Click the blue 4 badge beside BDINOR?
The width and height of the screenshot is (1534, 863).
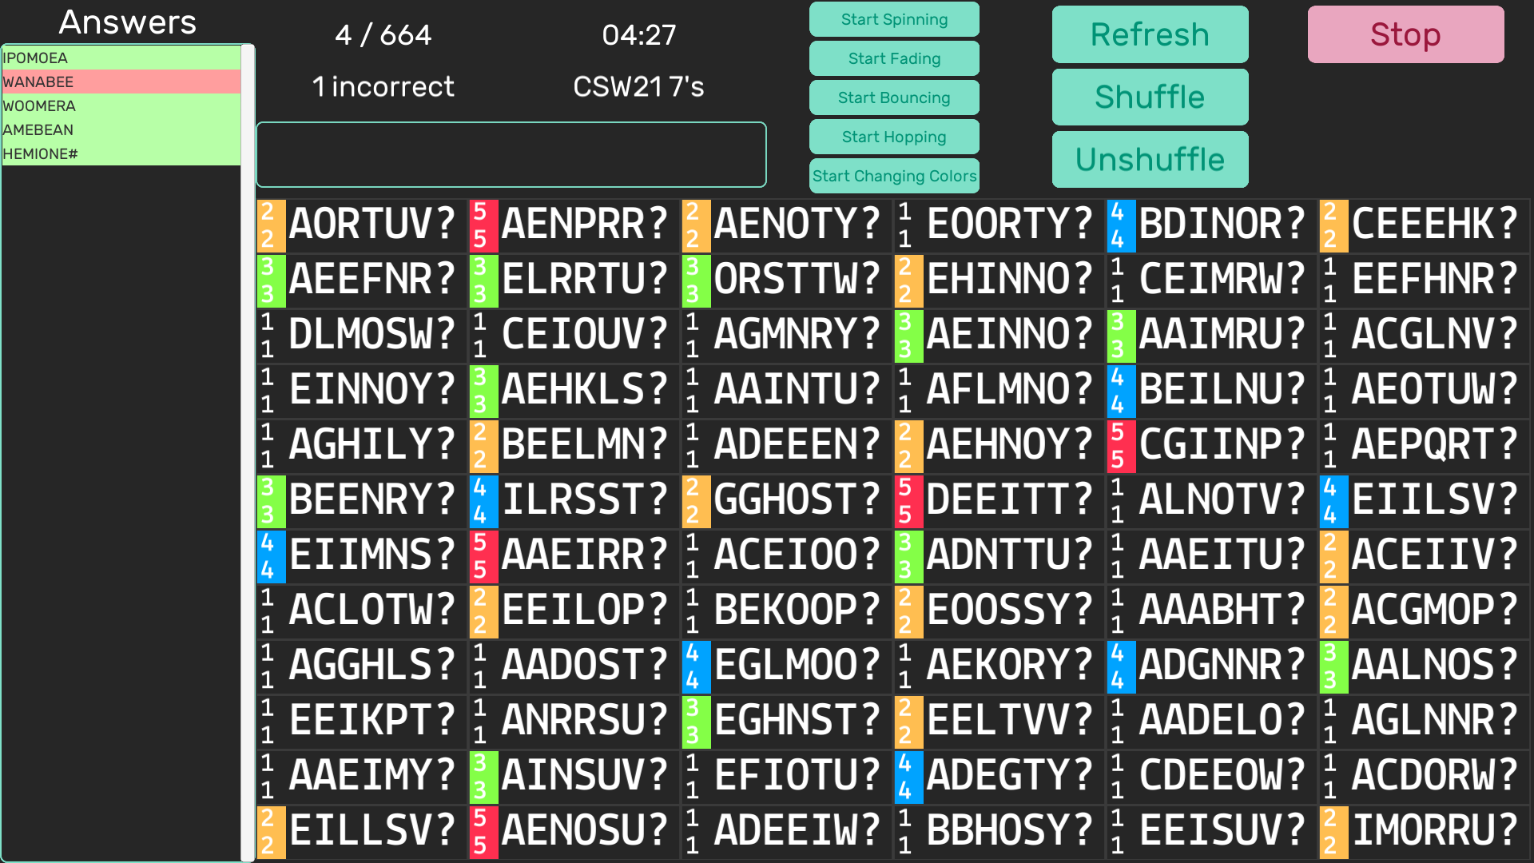pos(1118,225)
